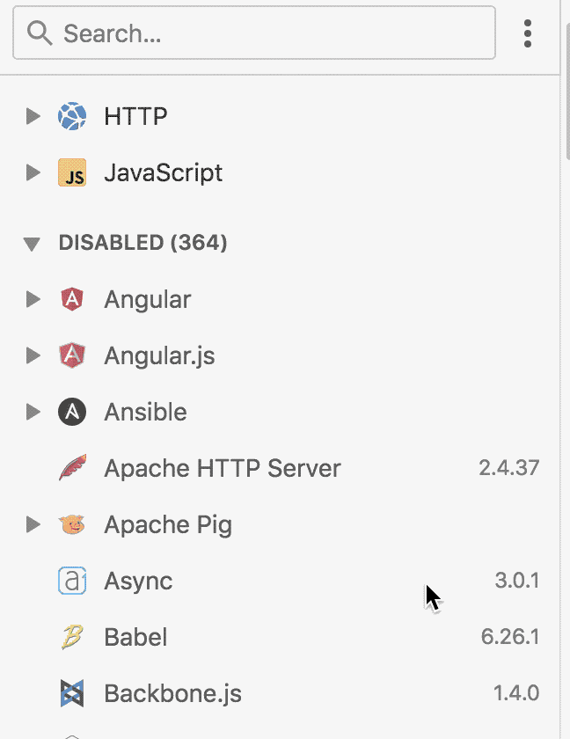This screenshot has height=739, width=570.
Task: Expand the Apache Pig versions list
Action: point(33,524)
